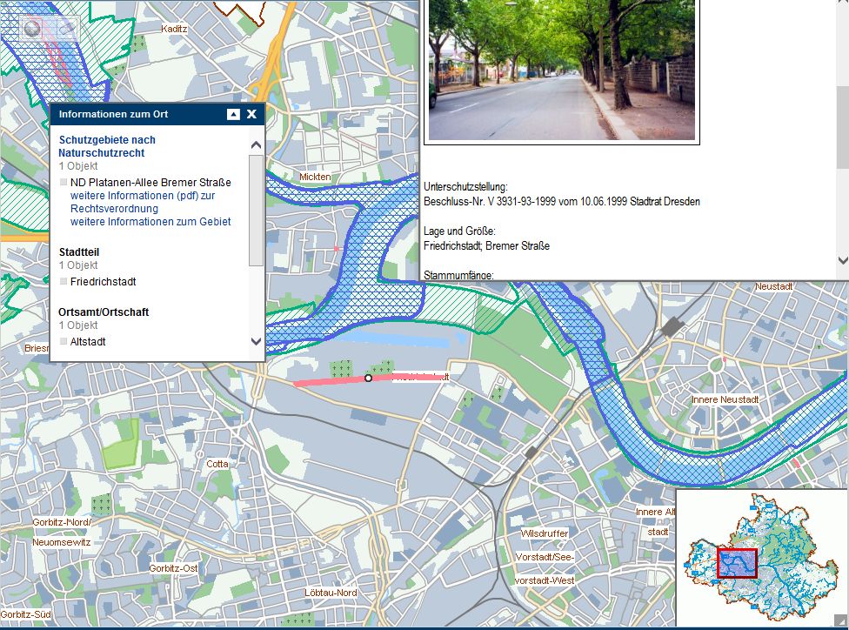Viewport: 849px width, 630px height.
Task: Click the pink Bremer Straße line on map
Action: coord(326,381)
